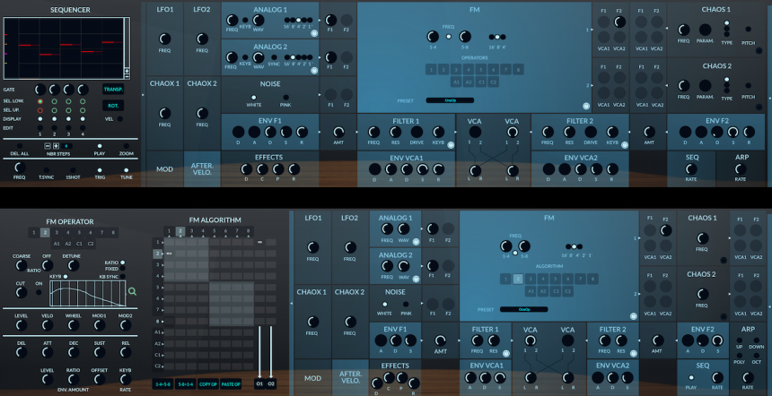This screenshot has height=396, width=772.
Task: Click the ROT. button in the sequencer
Action: pyautogui.click(x=113, y=106)
